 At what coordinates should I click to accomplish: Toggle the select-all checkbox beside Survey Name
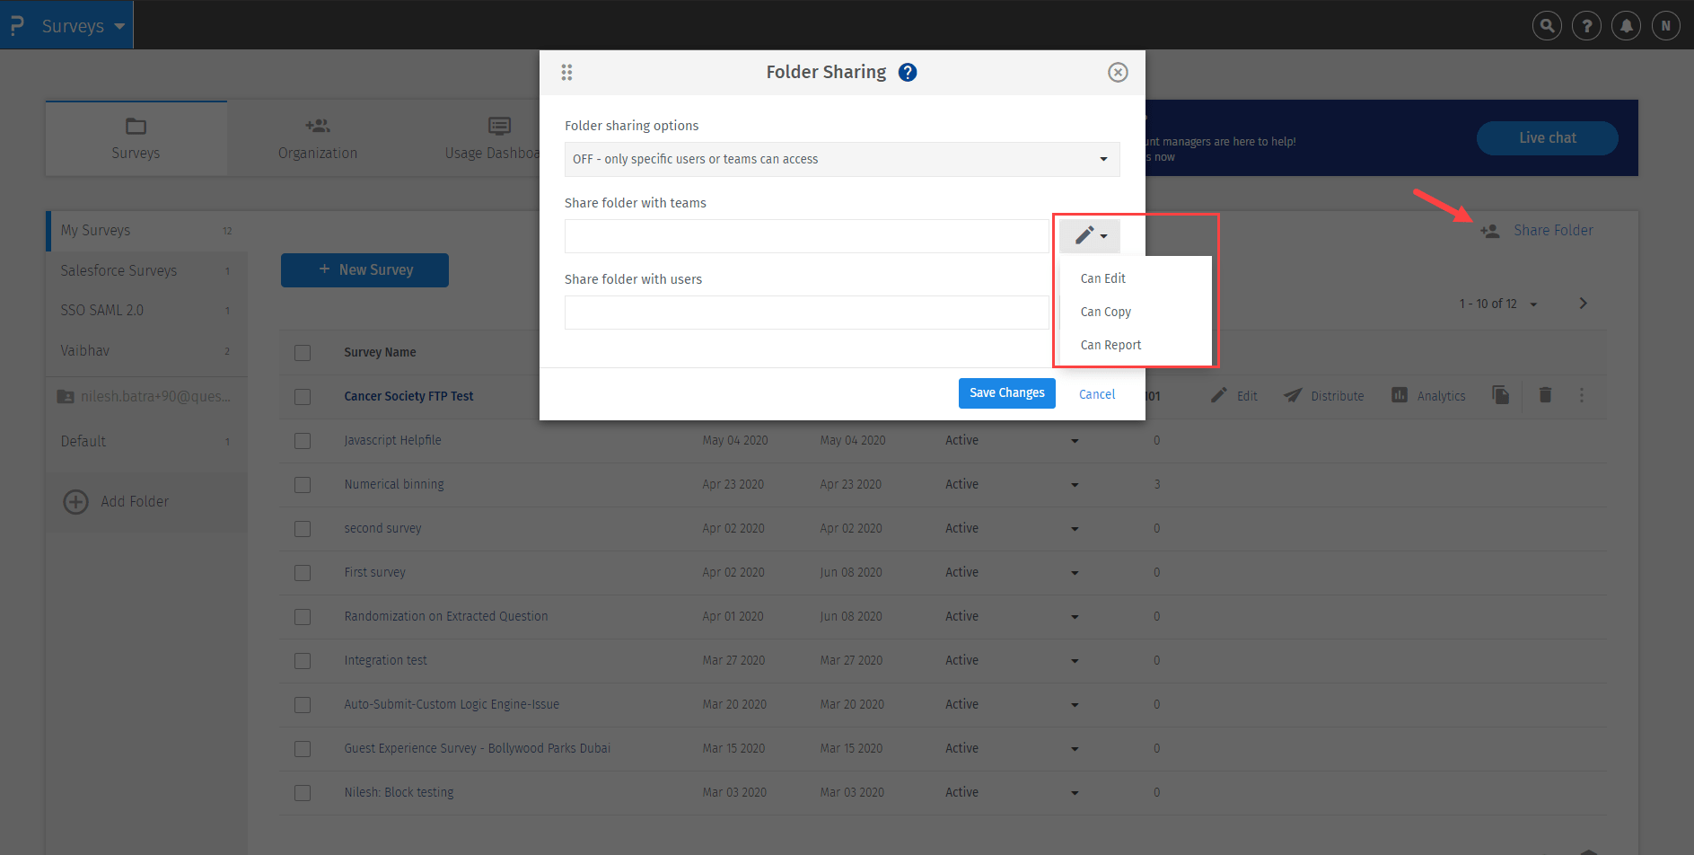coord(303,353)
